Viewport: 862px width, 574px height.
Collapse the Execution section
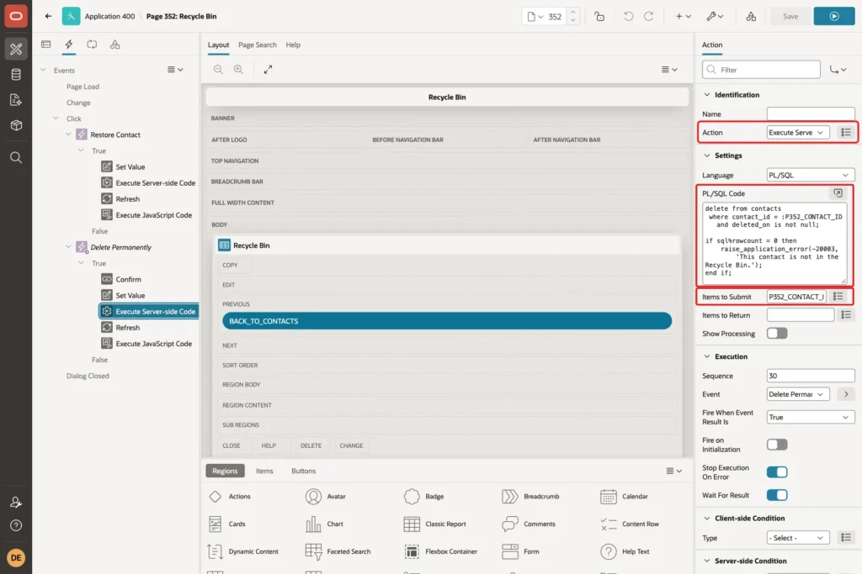tap(707, 356)
